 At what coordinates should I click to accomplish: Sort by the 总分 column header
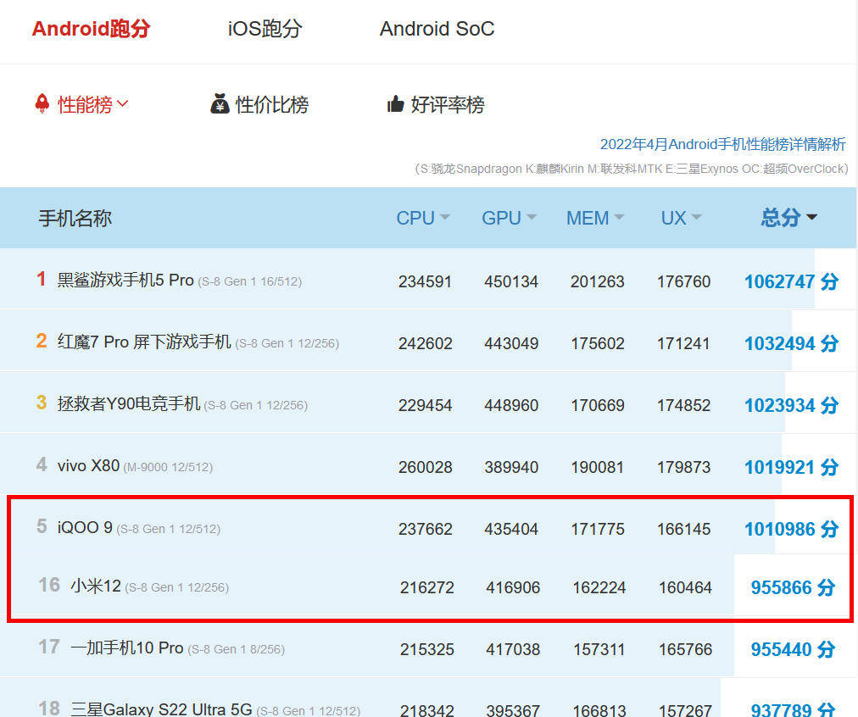[781, 218]
